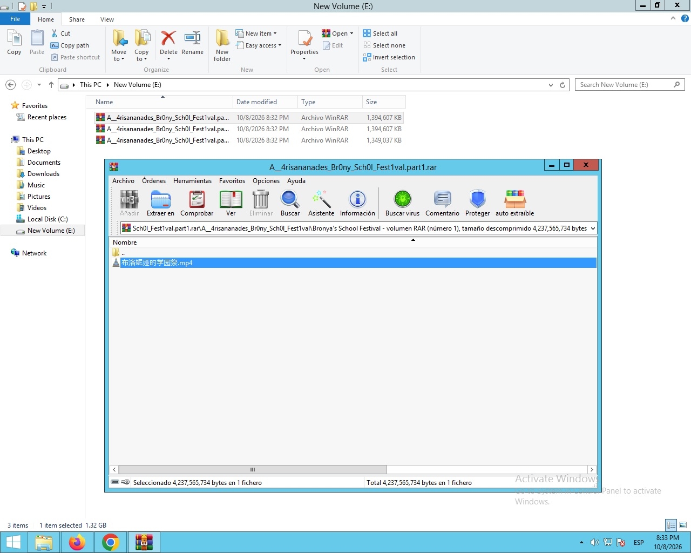The height and width of the screenshot is (553, 691).
Task: Open the Copy to dropdown
Action: click(x=141, y=45)
